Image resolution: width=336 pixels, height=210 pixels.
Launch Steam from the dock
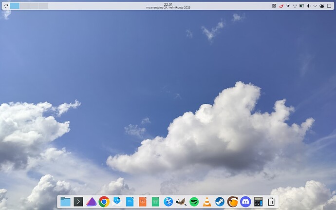tap(220, 202)
